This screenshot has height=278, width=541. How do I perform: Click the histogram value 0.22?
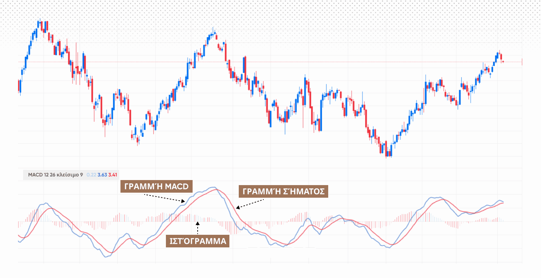[91, 175]
